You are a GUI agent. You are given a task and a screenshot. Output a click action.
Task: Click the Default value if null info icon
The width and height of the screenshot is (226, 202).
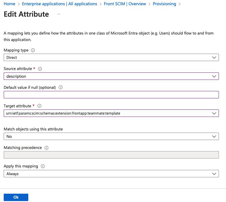pyautogui.click(x=61, y=87)
